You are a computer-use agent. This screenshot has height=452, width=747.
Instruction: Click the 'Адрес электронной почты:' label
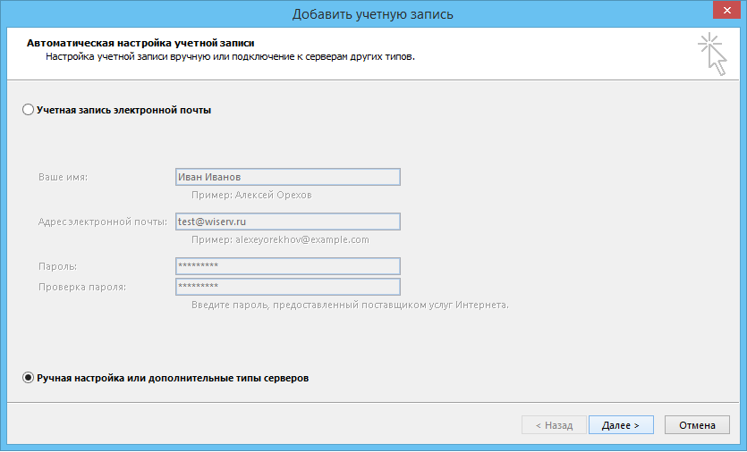[103, 222]
